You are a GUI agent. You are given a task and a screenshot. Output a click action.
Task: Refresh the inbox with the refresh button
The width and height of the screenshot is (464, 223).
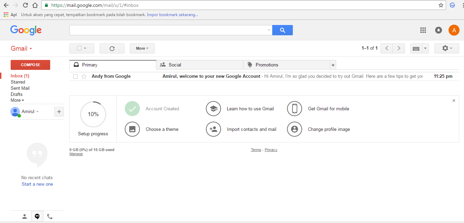(112, 48)
